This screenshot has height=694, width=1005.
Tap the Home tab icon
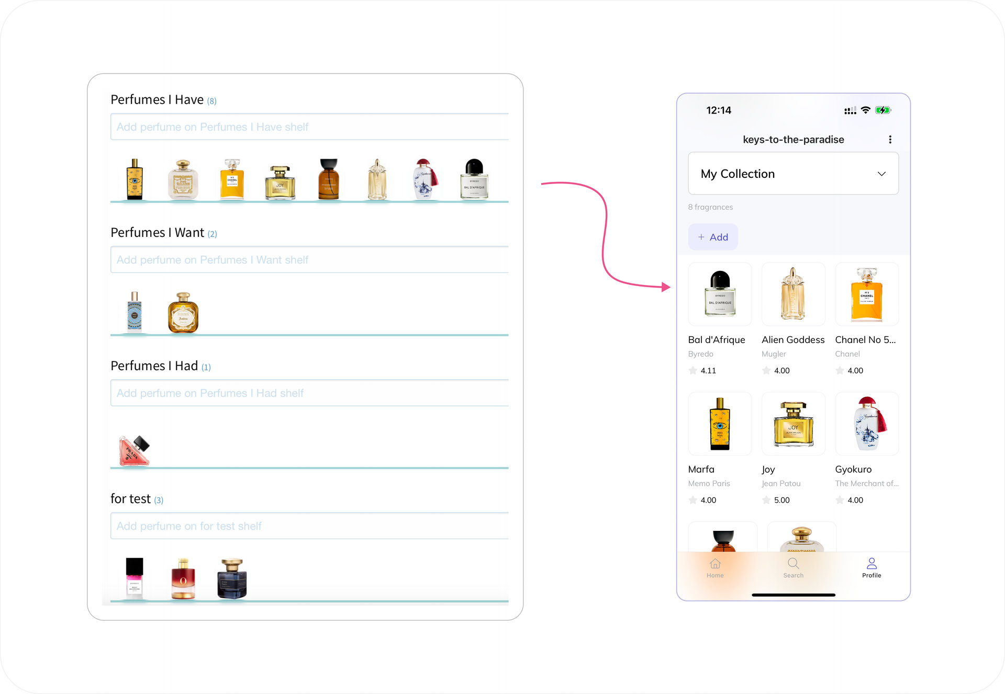click(x=715, y=564)
